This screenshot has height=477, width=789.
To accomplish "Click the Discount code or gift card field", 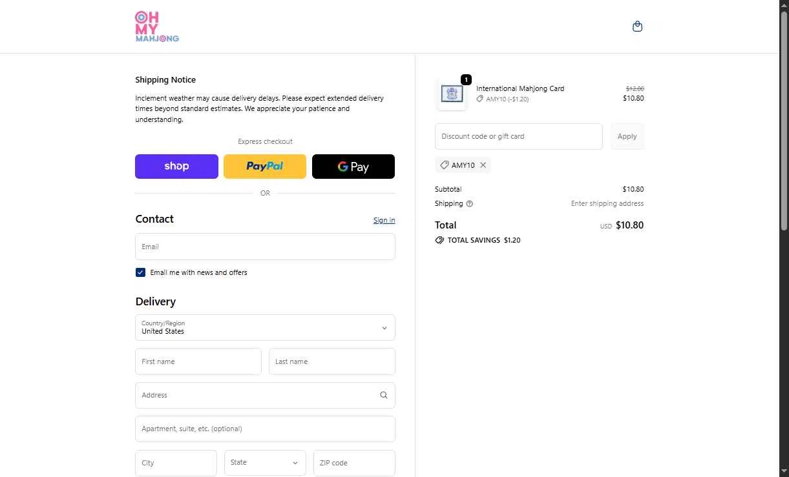I will [x=518, y=137].
